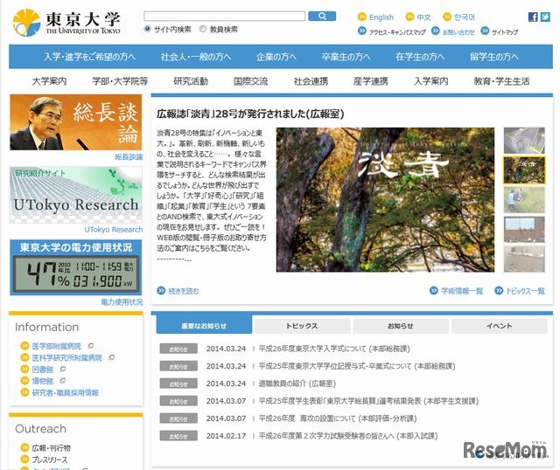Click the 電力使用状況 power meter banner
This screenshot has height=470, width=560.
point(76,267)
